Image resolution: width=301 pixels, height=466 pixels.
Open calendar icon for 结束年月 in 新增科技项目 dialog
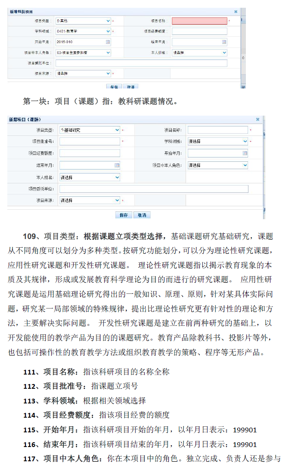pos(224,42)
